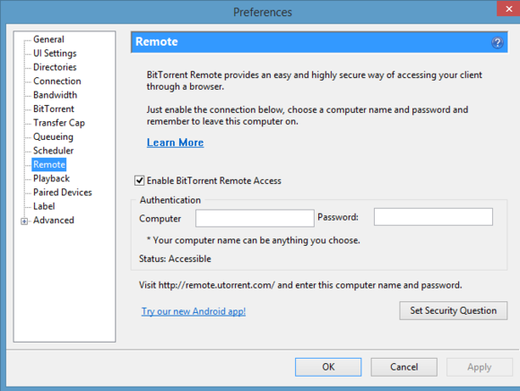Image resolution: width=520 pixels, height=391 pixels.
Task: Select Advanced in the sidebar
Action: click(54, 221)
